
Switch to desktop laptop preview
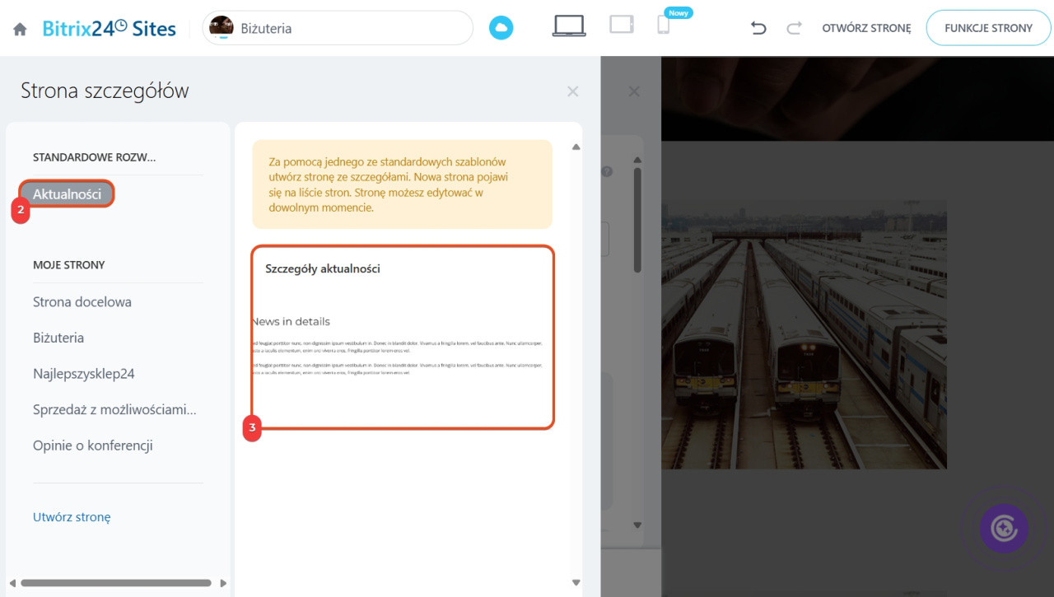[x=569, y=26]
